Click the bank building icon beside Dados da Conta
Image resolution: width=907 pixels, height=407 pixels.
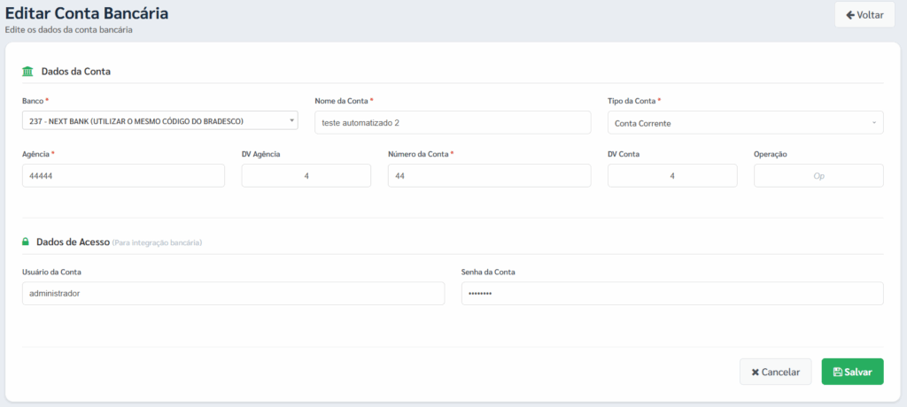(x=28, y=71)
